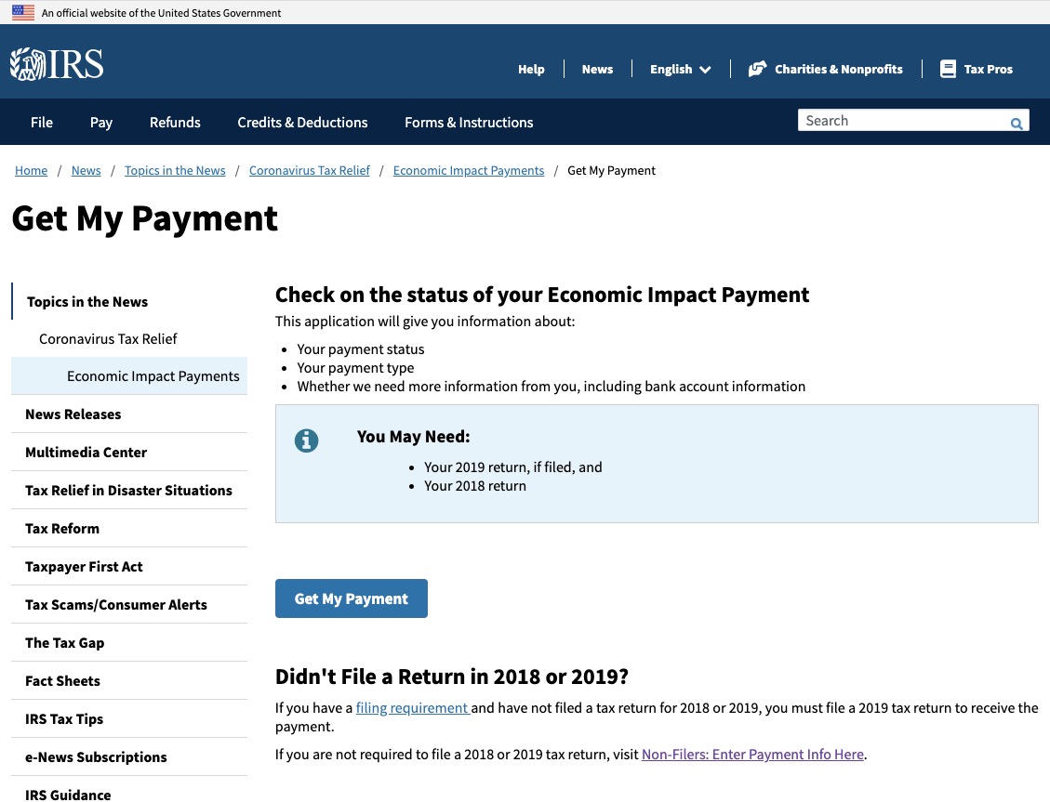The width and height of the screenshot is (1050, 802).
Task: Open e-News Subscriptions in sidebar
Action: click(96, 757)
